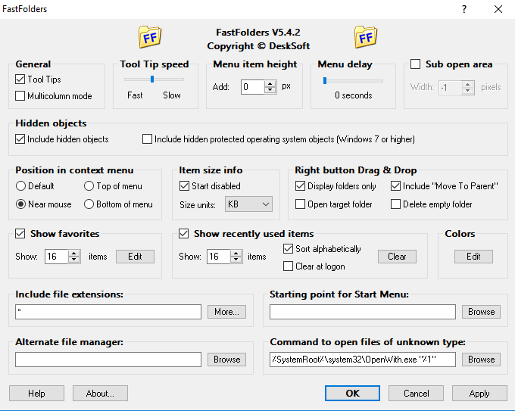Click the Slow end of Tool Tip speed track
The height and width of the screenshot is (411, 515).
[x=181, y=79]
